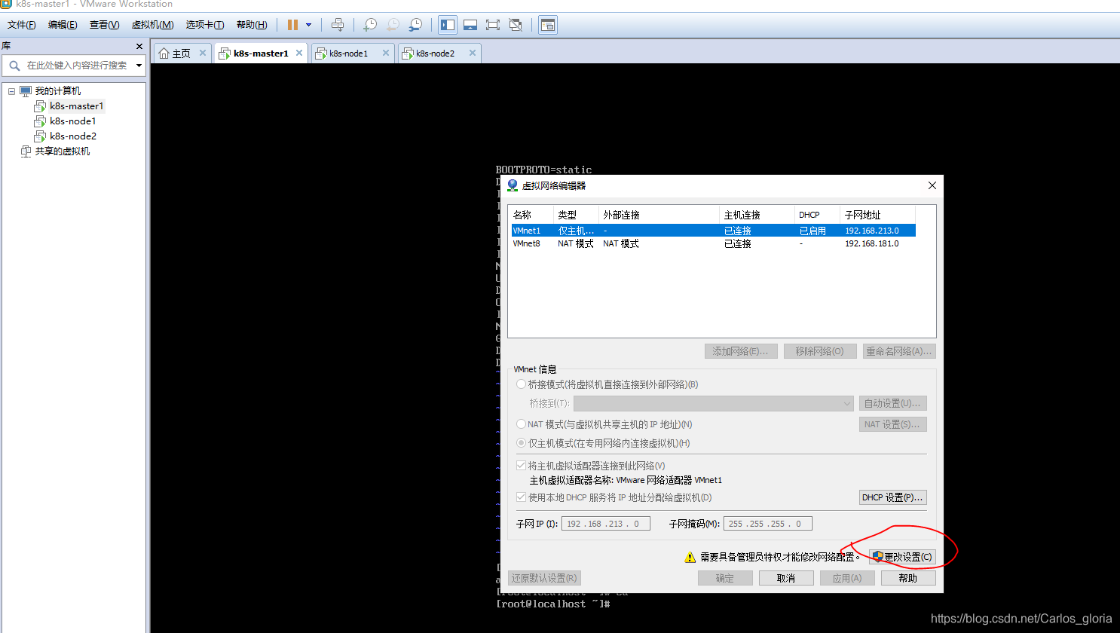This screenshot has width=1120, height=633.
Task: Revert to snapshot using the toolbar icon
Action: (392, 24)
